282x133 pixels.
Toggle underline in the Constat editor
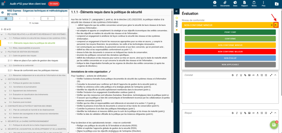[x=241, y=75]
